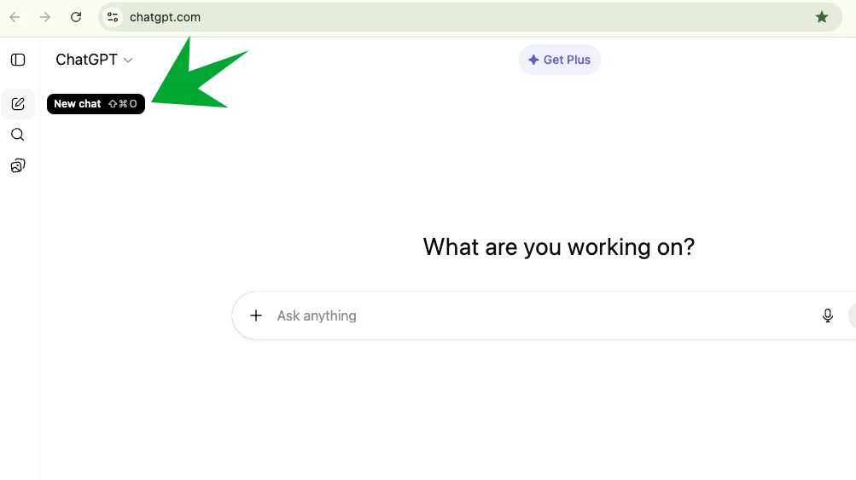Toggle the sidebar open or closed
The image size is (856, 480).
[x=18, y=60]
